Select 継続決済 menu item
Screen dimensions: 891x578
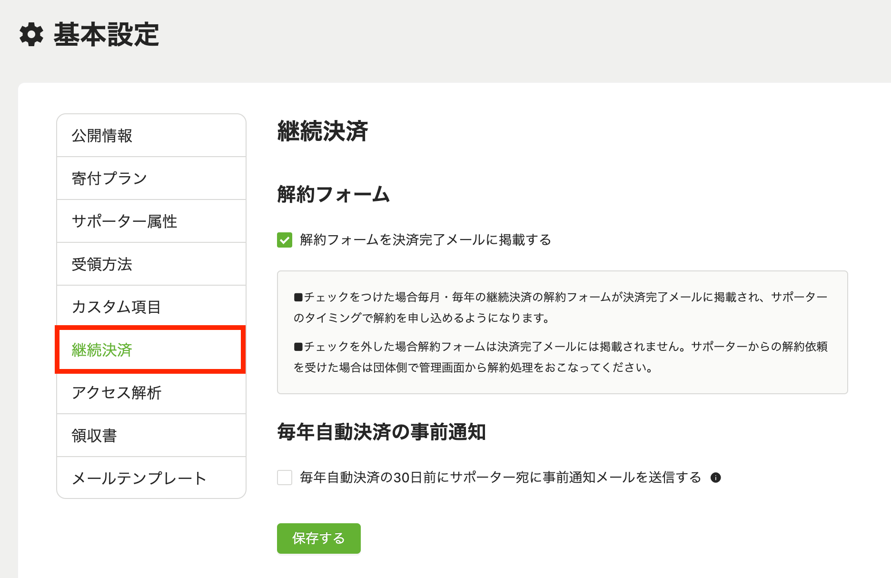click(x=151, y=350)
